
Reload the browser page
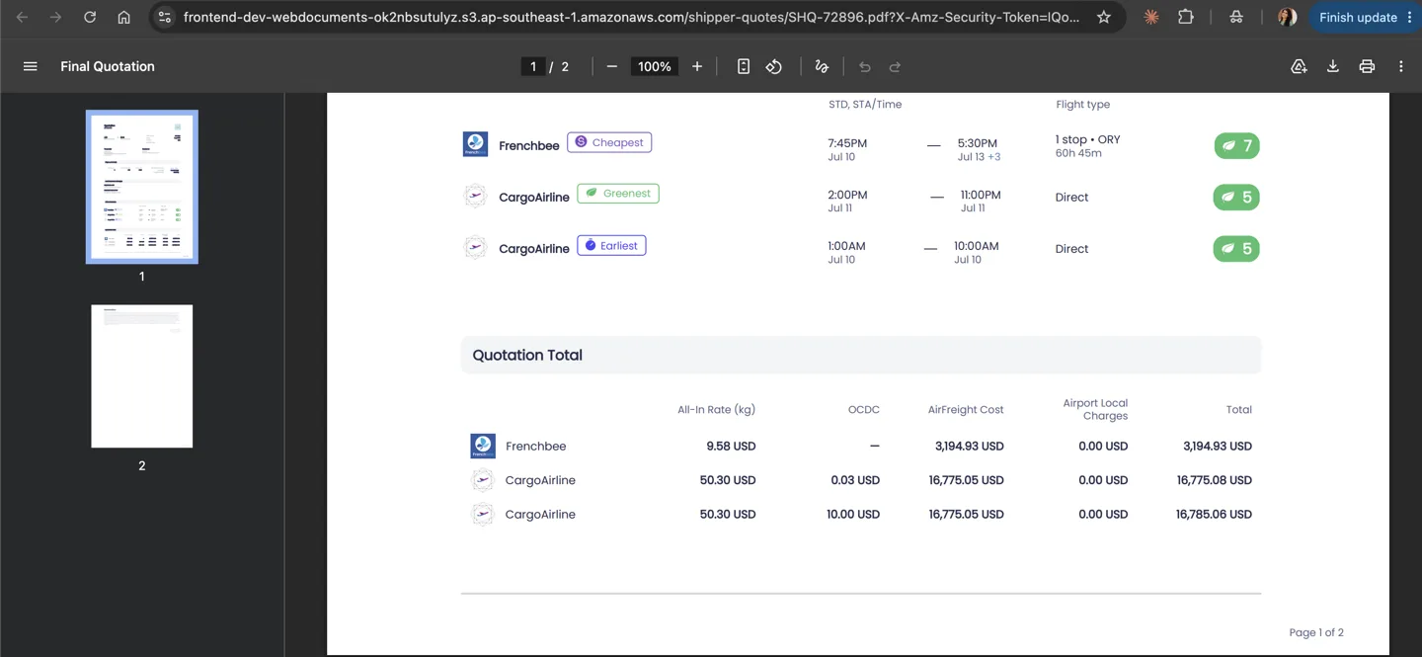coord(90,17)
